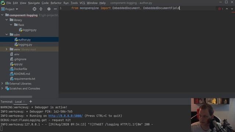
Task: Click the flask folder icon
Action: point(16,25)
